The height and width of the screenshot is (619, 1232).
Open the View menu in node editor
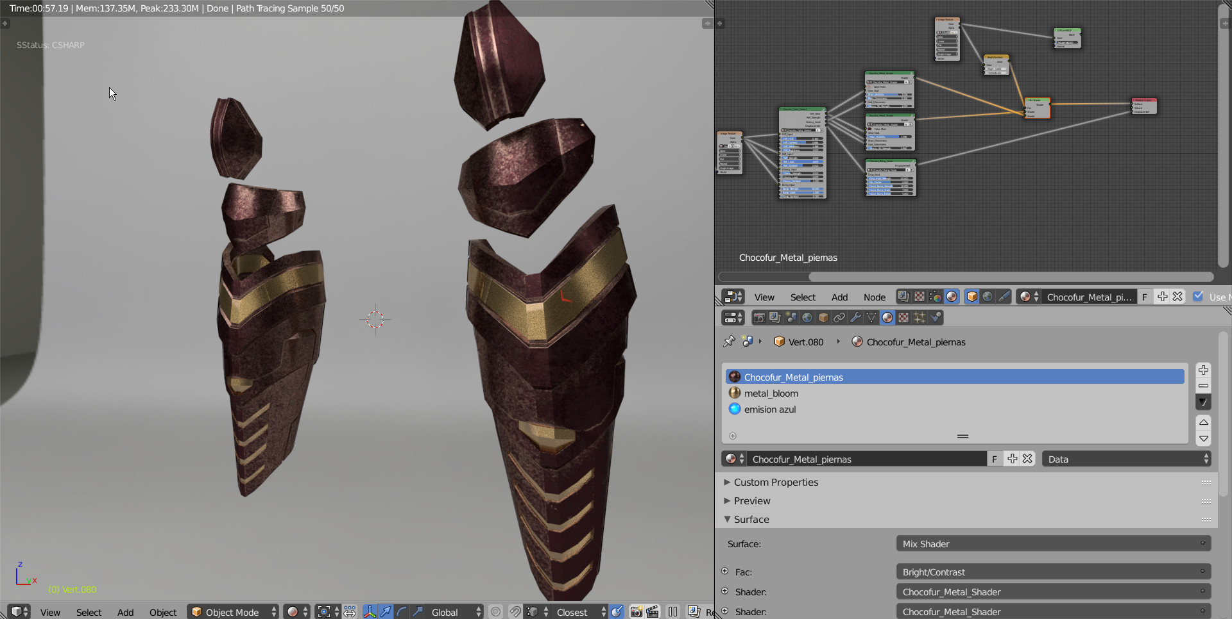pyautogui.click(x=764, y=297)
